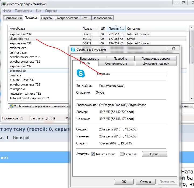Open the Файл menu
This screenshot has width=194, height=188.
coord(7,11)
